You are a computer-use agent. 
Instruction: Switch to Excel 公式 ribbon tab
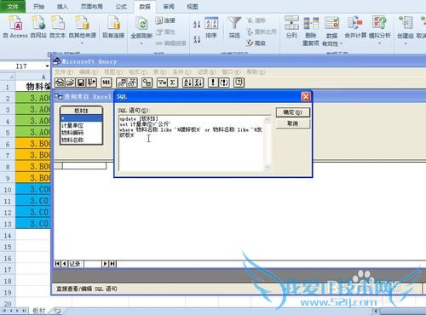tap(121, 6)
